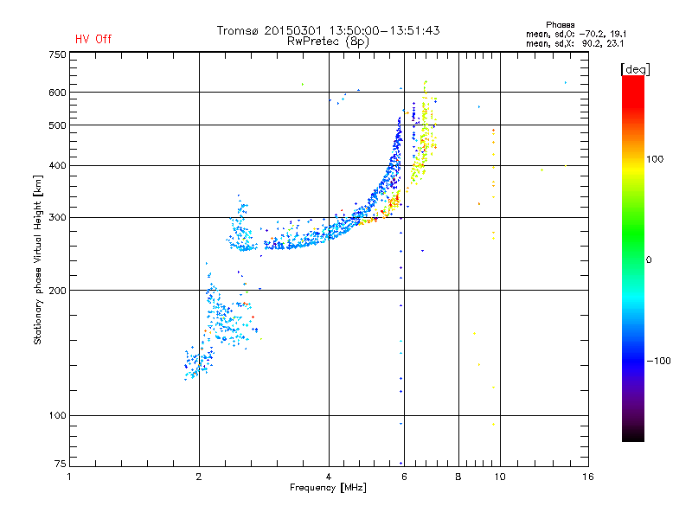
Task: Click the "4" tick on the frequency axis
Action: tap(329, 477)
